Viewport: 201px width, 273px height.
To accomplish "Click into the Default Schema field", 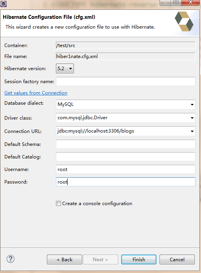I will pyautogui.click(x=126, y=144).
